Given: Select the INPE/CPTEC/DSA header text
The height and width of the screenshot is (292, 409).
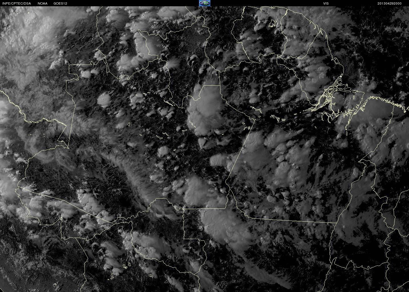Looking at the screenshot, I should 17,3.
